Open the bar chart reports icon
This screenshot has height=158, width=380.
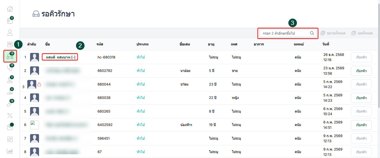tap(10, 151)
